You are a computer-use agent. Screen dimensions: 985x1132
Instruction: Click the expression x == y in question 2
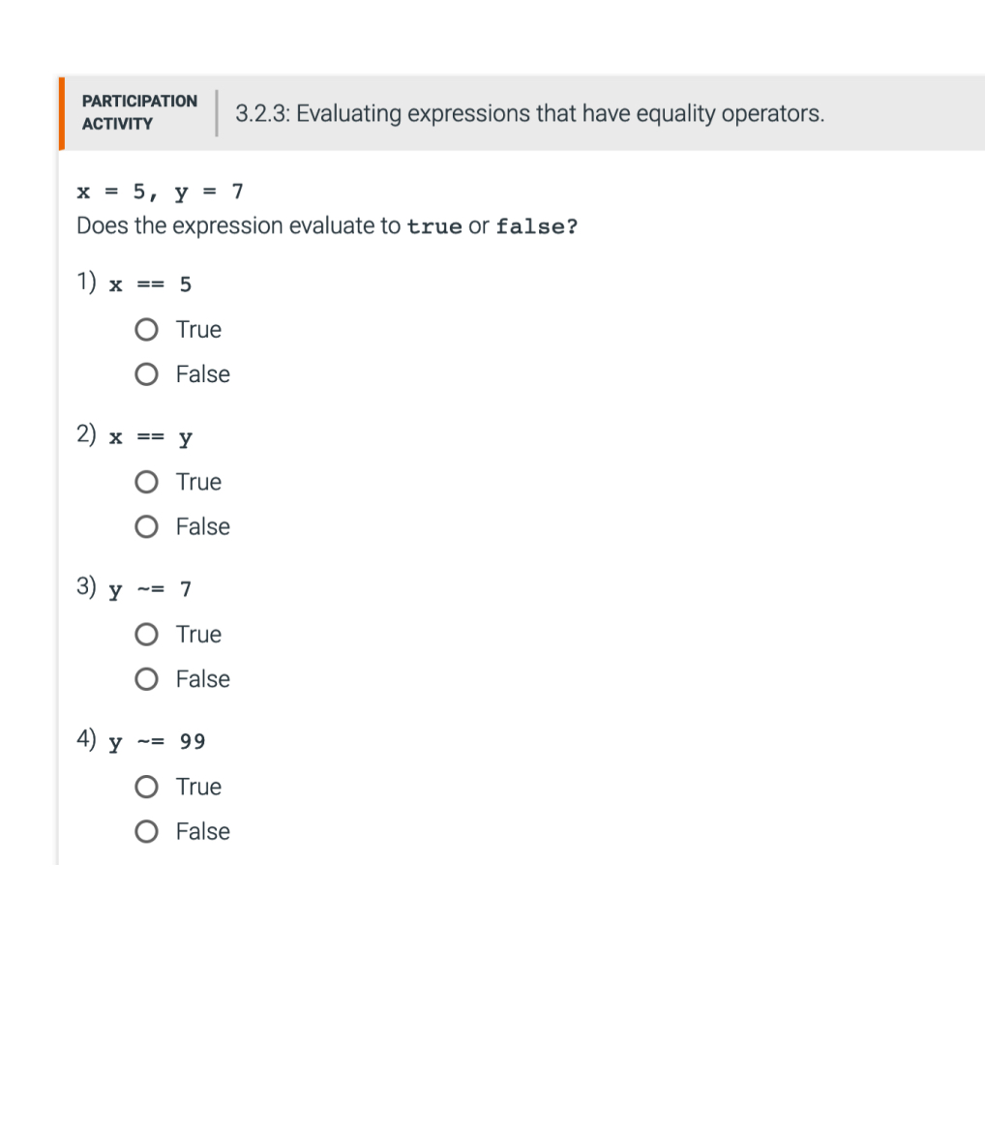pos(151,437)
